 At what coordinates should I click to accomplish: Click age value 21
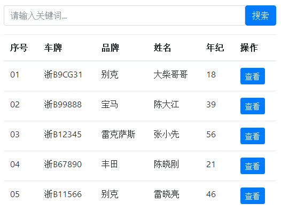[x=210, y=165]
